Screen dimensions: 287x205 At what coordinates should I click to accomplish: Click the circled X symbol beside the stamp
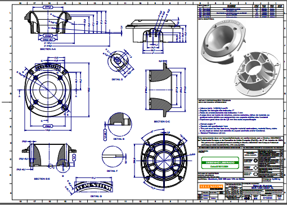[x=255, y=161]
